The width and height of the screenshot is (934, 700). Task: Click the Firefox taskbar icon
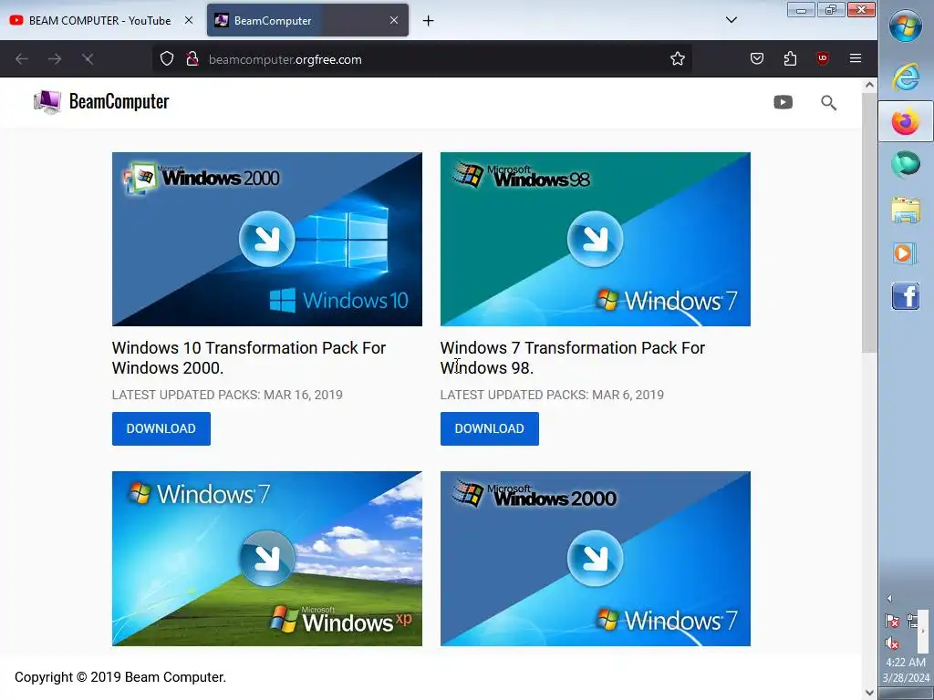(906, 123)
